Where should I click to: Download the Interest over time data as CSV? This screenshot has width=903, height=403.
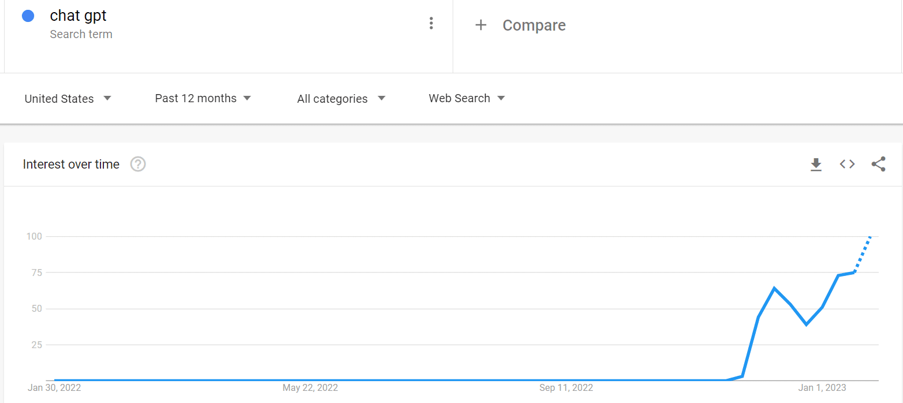pos(816,164)
